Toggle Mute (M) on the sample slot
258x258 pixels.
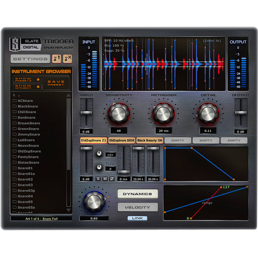tap(105, 179)
